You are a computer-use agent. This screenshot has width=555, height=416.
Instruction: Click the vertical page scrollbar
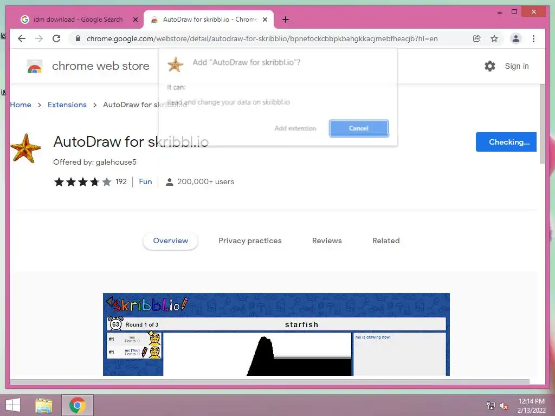click(542, 124)
